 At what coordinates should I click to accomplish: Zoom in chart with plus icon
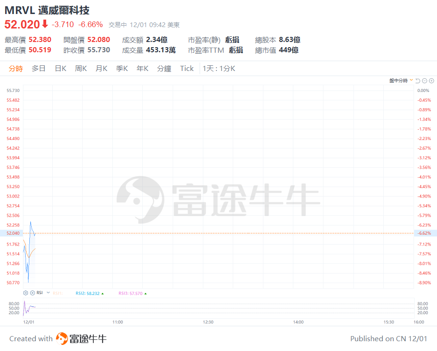pos(431,81)
